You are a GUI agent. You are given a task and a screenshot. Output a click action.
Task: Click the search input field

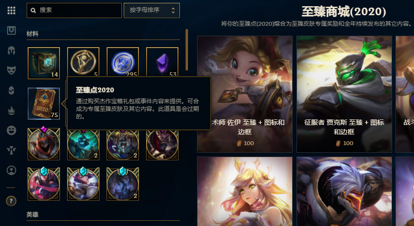click(x=74, y=10)
